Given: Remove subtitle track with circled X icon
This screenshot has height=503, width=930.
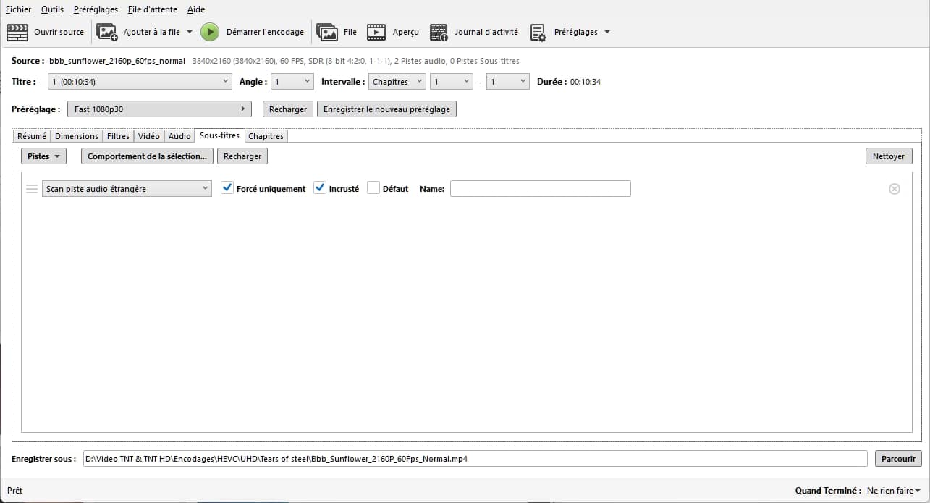Looking at the screenshot, I should coord(895,189).
